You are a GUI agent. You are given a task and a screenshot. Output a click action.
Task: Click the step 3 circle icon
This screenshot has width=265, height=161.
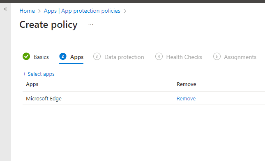97,57
